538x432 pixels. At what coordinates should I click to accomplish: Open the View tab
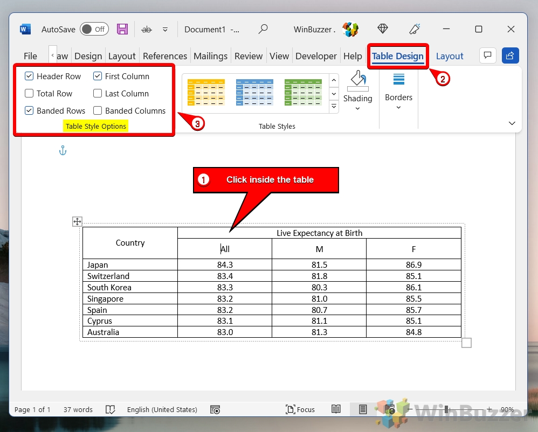click(x=279, y=56)
